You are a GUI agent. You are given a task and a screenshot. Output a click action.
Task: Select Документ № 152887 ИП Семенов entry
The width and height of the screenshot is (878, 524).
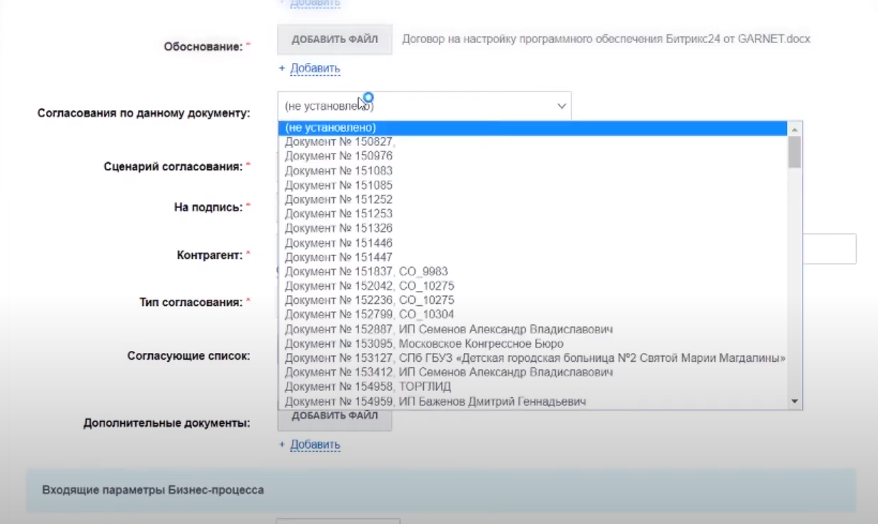(533, 329)
